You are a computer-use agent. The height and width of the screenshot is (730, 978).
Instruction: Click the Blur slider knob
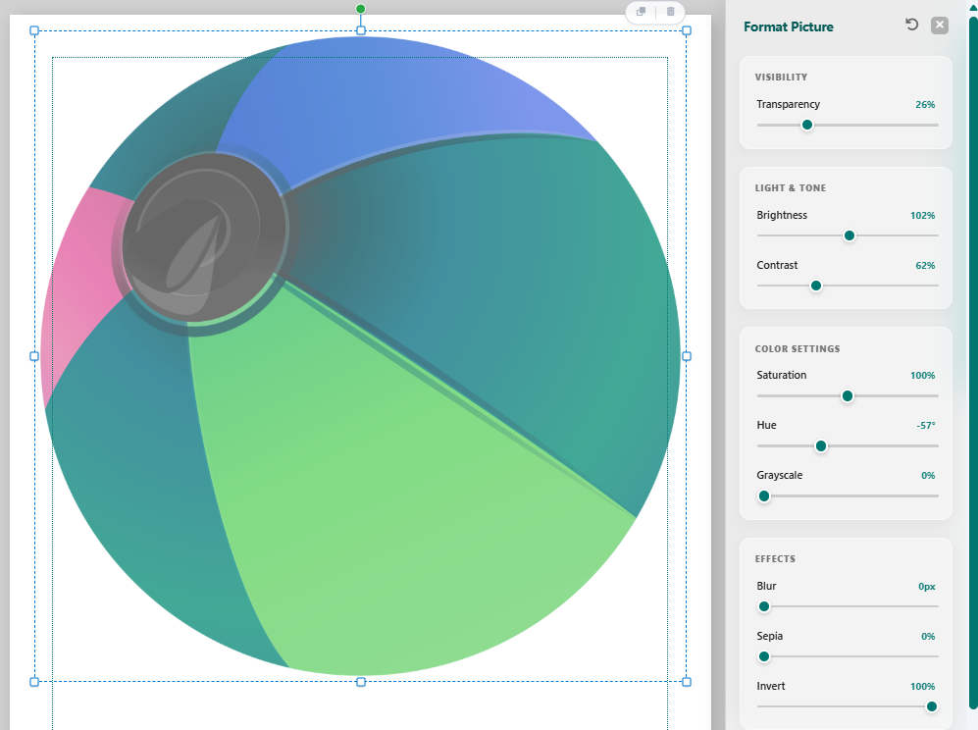tap(764, 606)
